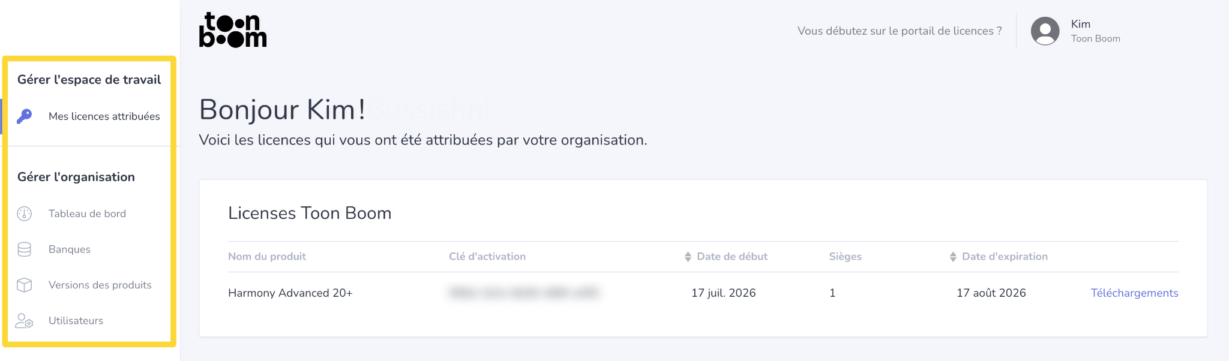Click the key icon for assigned licenses
This screenshot has height=361, width=1229.
tap(25, 116)
